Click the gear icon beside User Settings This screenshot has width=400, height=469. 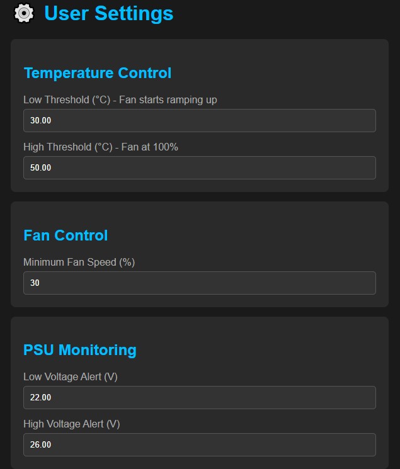23,13
